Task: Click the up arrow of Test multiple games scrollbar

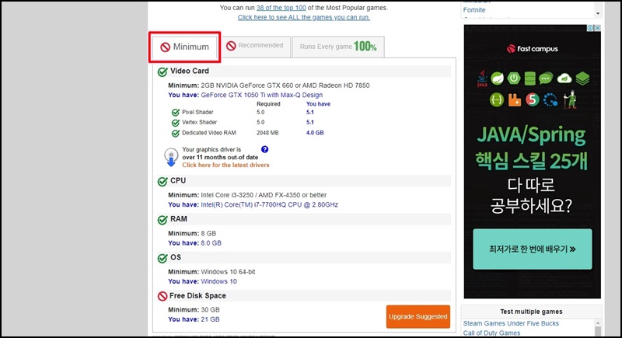Action: 598,322
